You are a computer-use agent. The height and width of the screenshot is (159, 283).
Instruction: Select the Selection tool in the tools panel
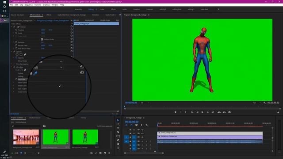coord(118,120)
